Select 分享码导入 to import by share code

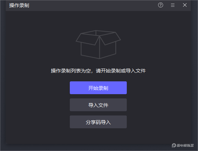98,122
